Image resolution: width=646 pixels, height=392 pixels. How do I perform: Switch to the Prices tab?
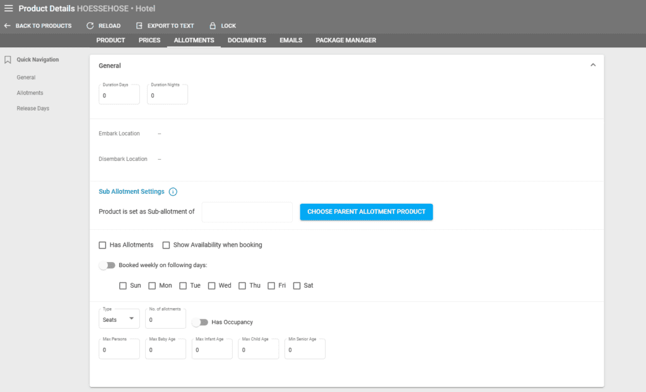(x=150, y=40)
